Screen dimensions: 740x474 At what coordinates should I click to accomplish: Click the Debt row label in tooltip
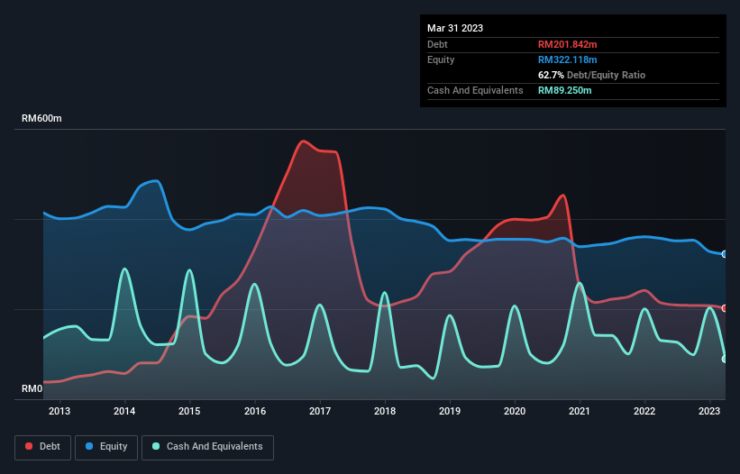click(x=437, y=44)
